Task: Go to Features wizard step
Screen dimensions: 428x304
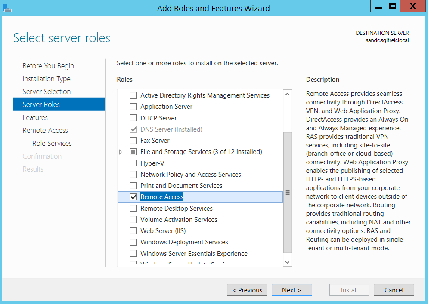Action: point(35,117)
